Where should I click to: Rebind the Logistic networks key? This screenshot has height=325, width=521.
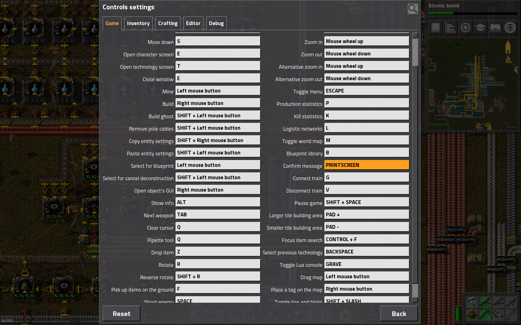tap(367, 128)
